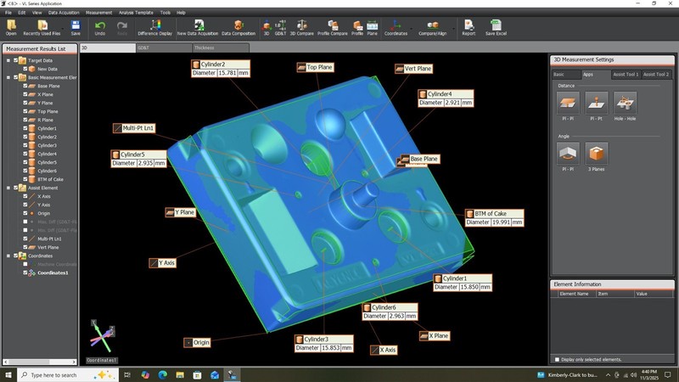The width and height of the screenshot is (679, 382).
Task: Open the Data Acquisition menu
Action: 64,13
